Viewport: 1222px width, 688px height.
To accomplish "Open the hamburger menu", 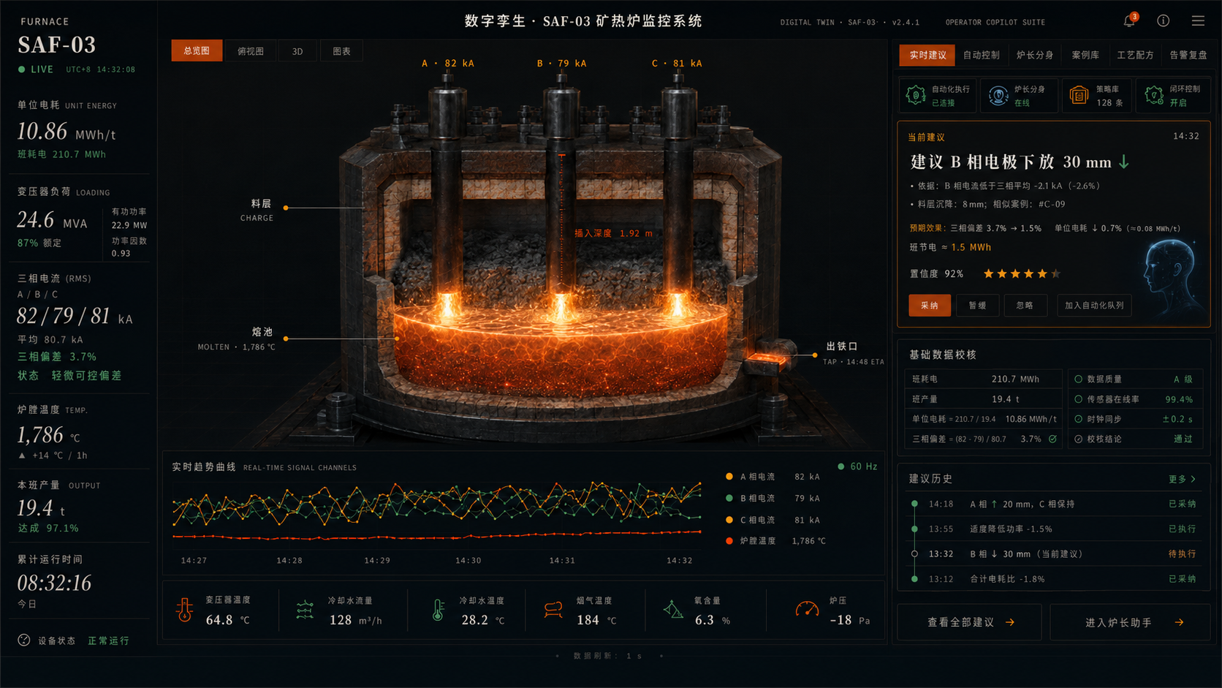I will click(1198, 21).
